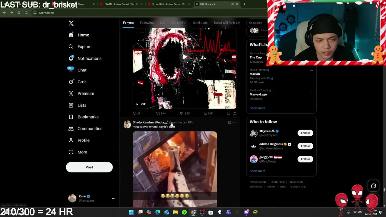Click browser back arrow
Image resolution: width=386 pixels, height=217 pixels.
(4, 13)
